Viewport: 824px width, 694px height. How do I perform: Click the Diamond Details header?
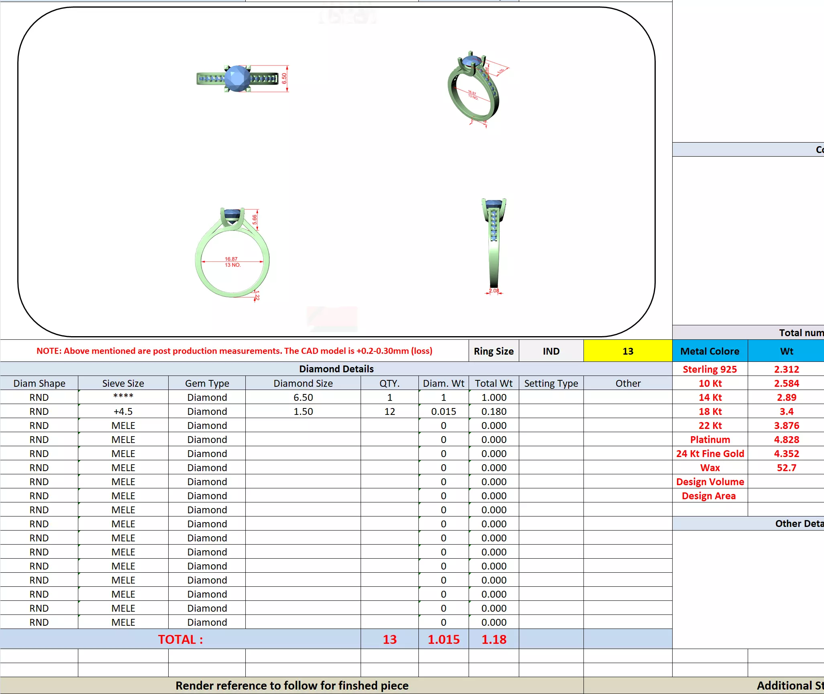tap(336, 369)
